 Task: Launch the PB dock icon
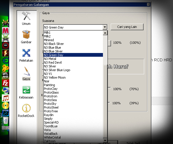5,113
